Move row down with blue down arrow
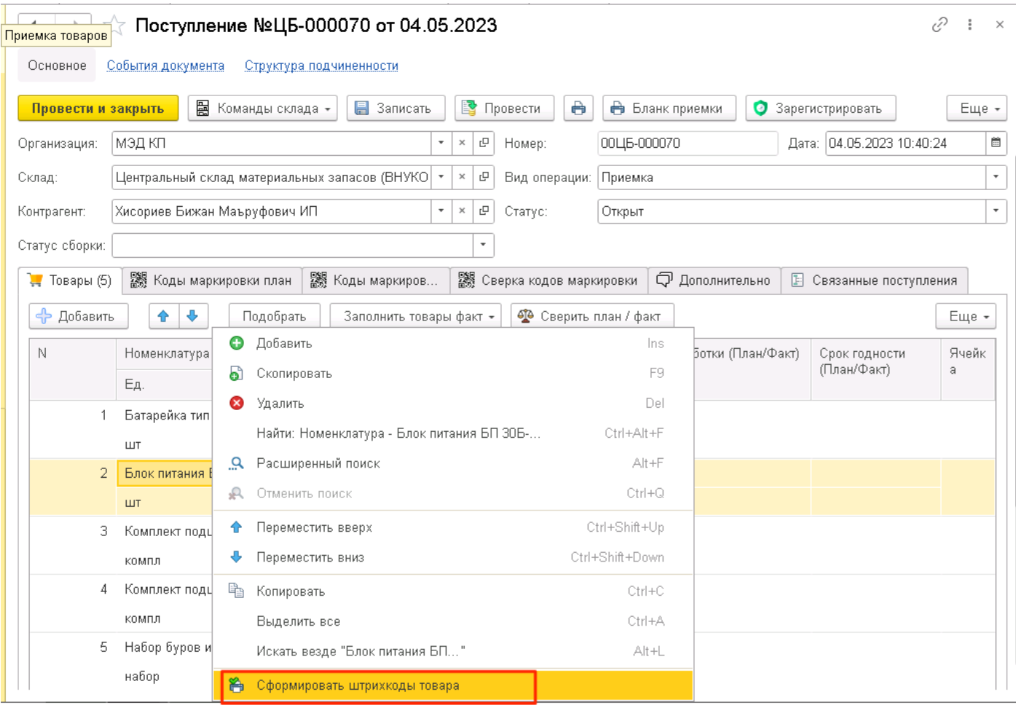This screenshot has height=705, width=1016. pyautogui.click(x=192, y=316)
